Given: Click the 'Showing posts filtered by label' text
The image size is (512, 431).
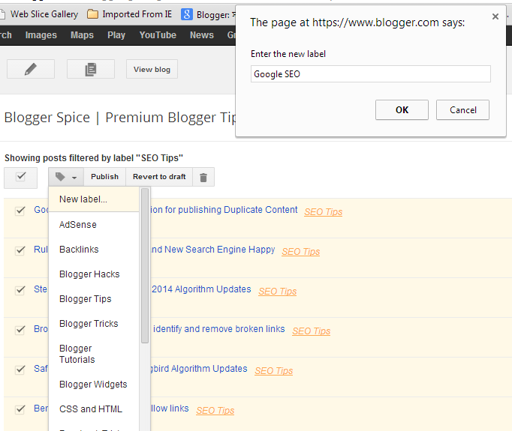Looking at the screenshot, I should (94, 158).
